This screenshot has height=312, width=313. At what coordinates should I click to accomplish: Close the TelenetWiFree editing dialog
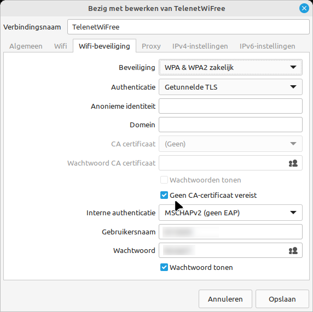click(x=304, y=8)
